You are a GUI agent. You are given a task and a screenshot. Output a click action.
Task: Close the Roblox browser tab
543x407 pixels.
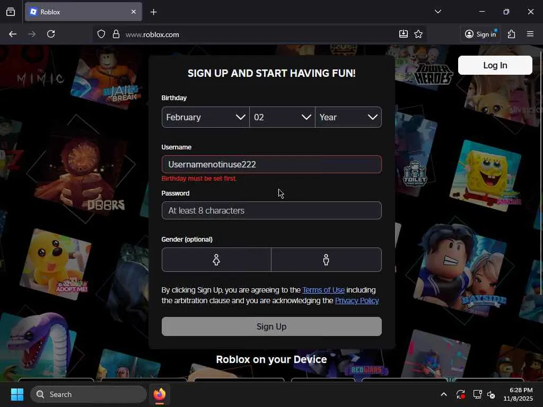coord(134,12)
